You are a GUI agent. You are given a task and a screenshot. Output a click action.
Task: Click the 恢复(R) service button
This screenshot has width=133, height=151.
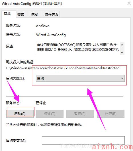[x=111, y=114]
